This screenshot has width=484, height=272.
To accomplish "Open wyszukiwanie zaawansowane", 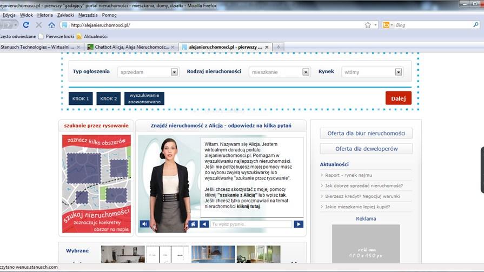I will pyautogui.click(x=144, y=98).
